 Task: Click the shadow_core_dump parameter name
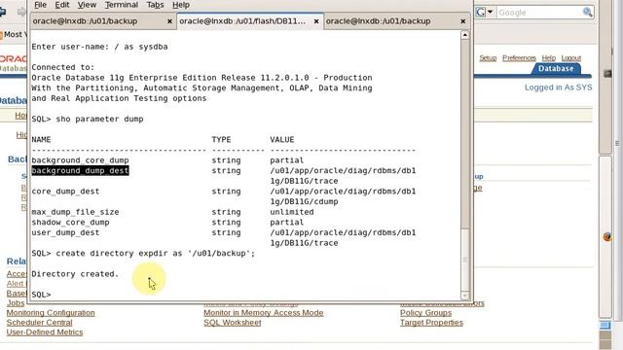(x=70, y=223)
